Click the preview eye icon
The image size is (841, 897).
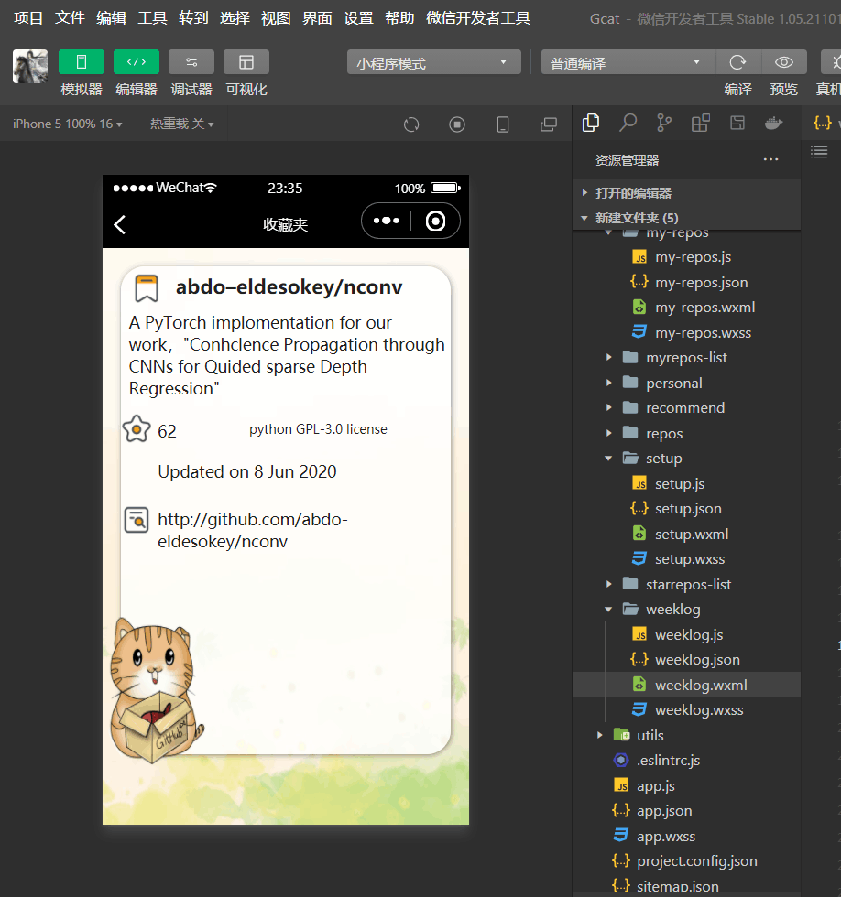tap(784, 62)
